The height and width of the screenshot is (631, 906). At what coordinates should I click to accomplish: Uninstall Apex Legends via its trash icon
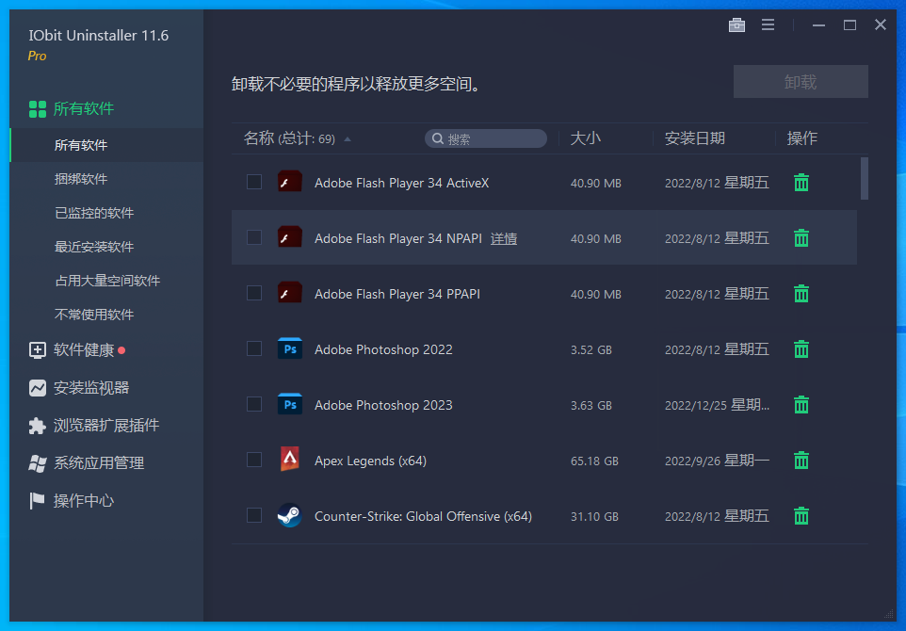coord(801,461)
